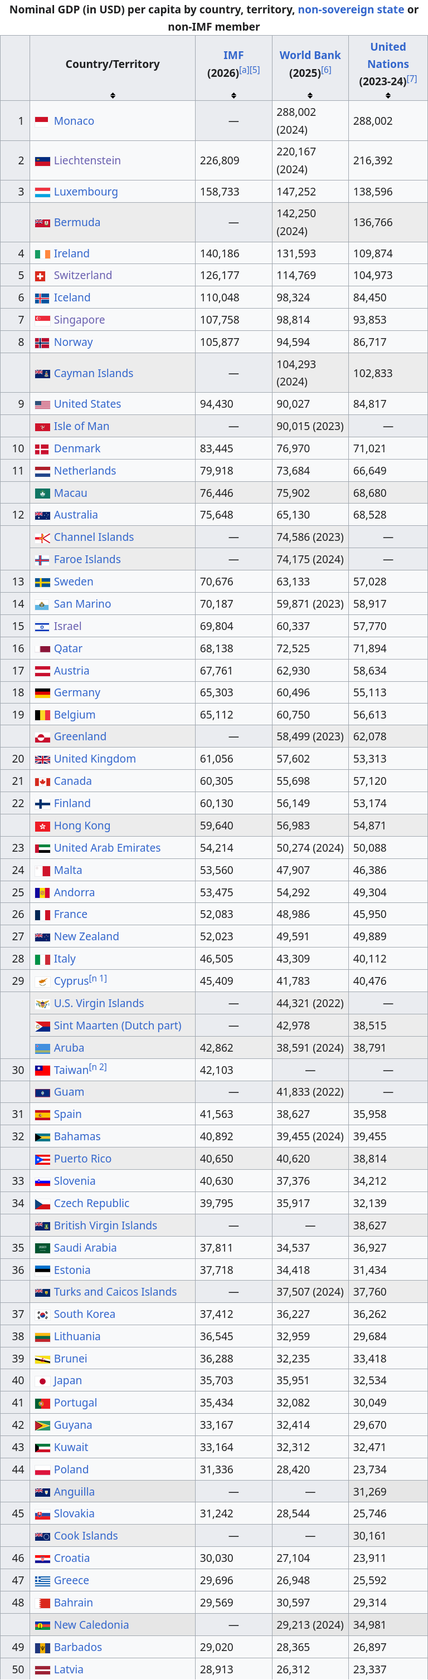Select IMF value 28,913 in Latvia row
This screenshot has width=428, height=1680.
[216, 1669]
